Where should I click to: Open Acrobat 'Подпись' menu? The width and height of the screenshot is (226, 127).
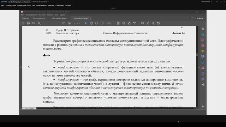(50, 15)
